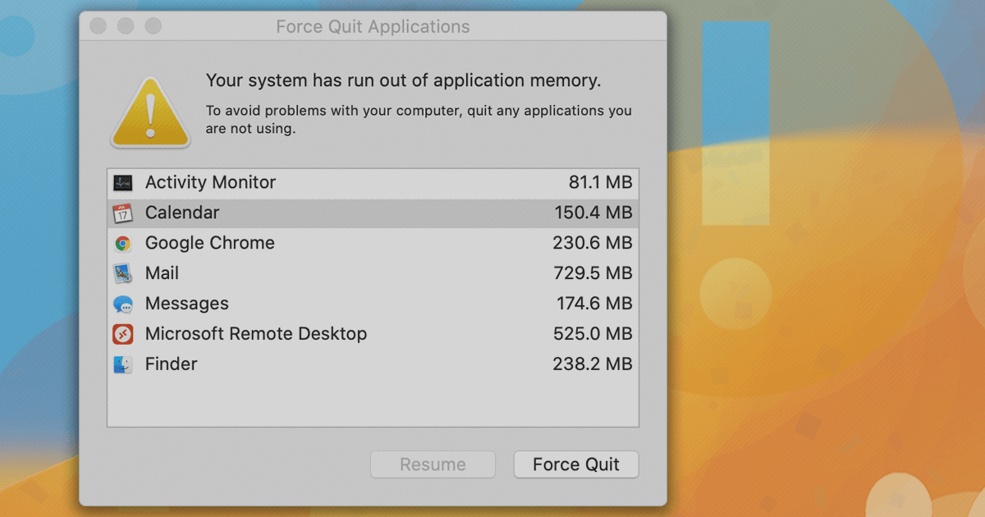Click the Mail app icon
Viewport: 985px width, 517px height.
click(x=125, y=273)
